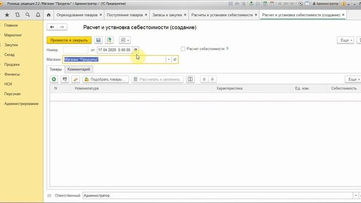Image resolution: width=361 pixels, height=203 pixels.
Task: Open the Продажи section
Action: tap(12, 65)
